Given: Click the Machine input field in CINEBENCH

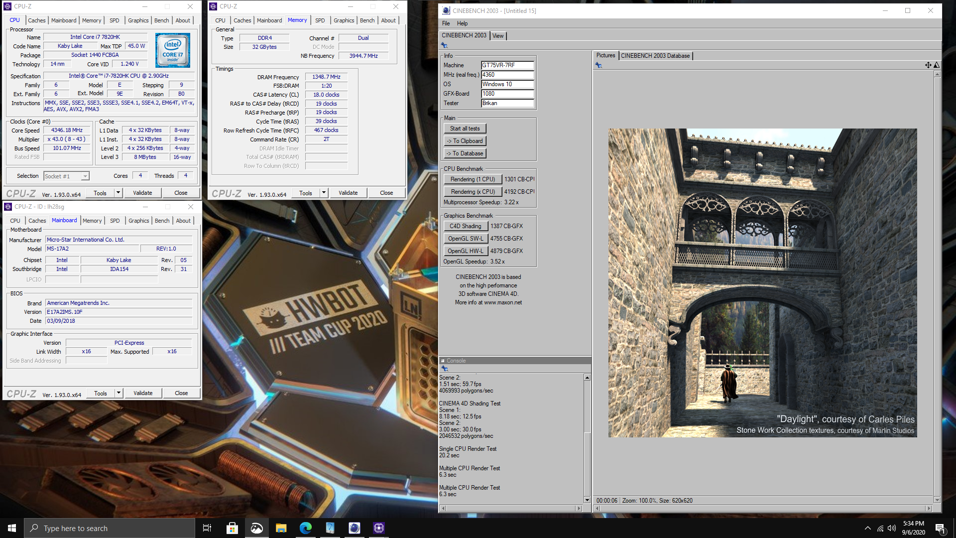Looking at the screenshot, I should [x=507, y=65].
